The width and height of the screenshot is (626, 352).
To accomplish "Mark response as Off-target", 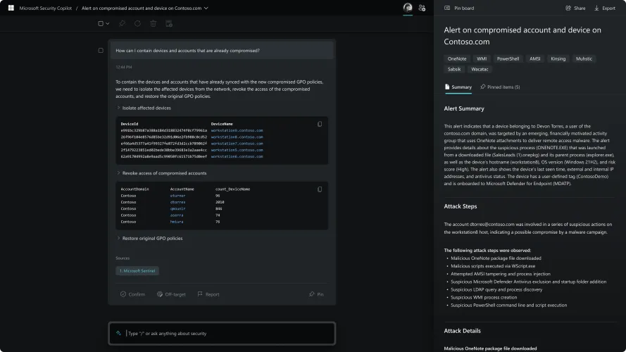I will point(171,294).
